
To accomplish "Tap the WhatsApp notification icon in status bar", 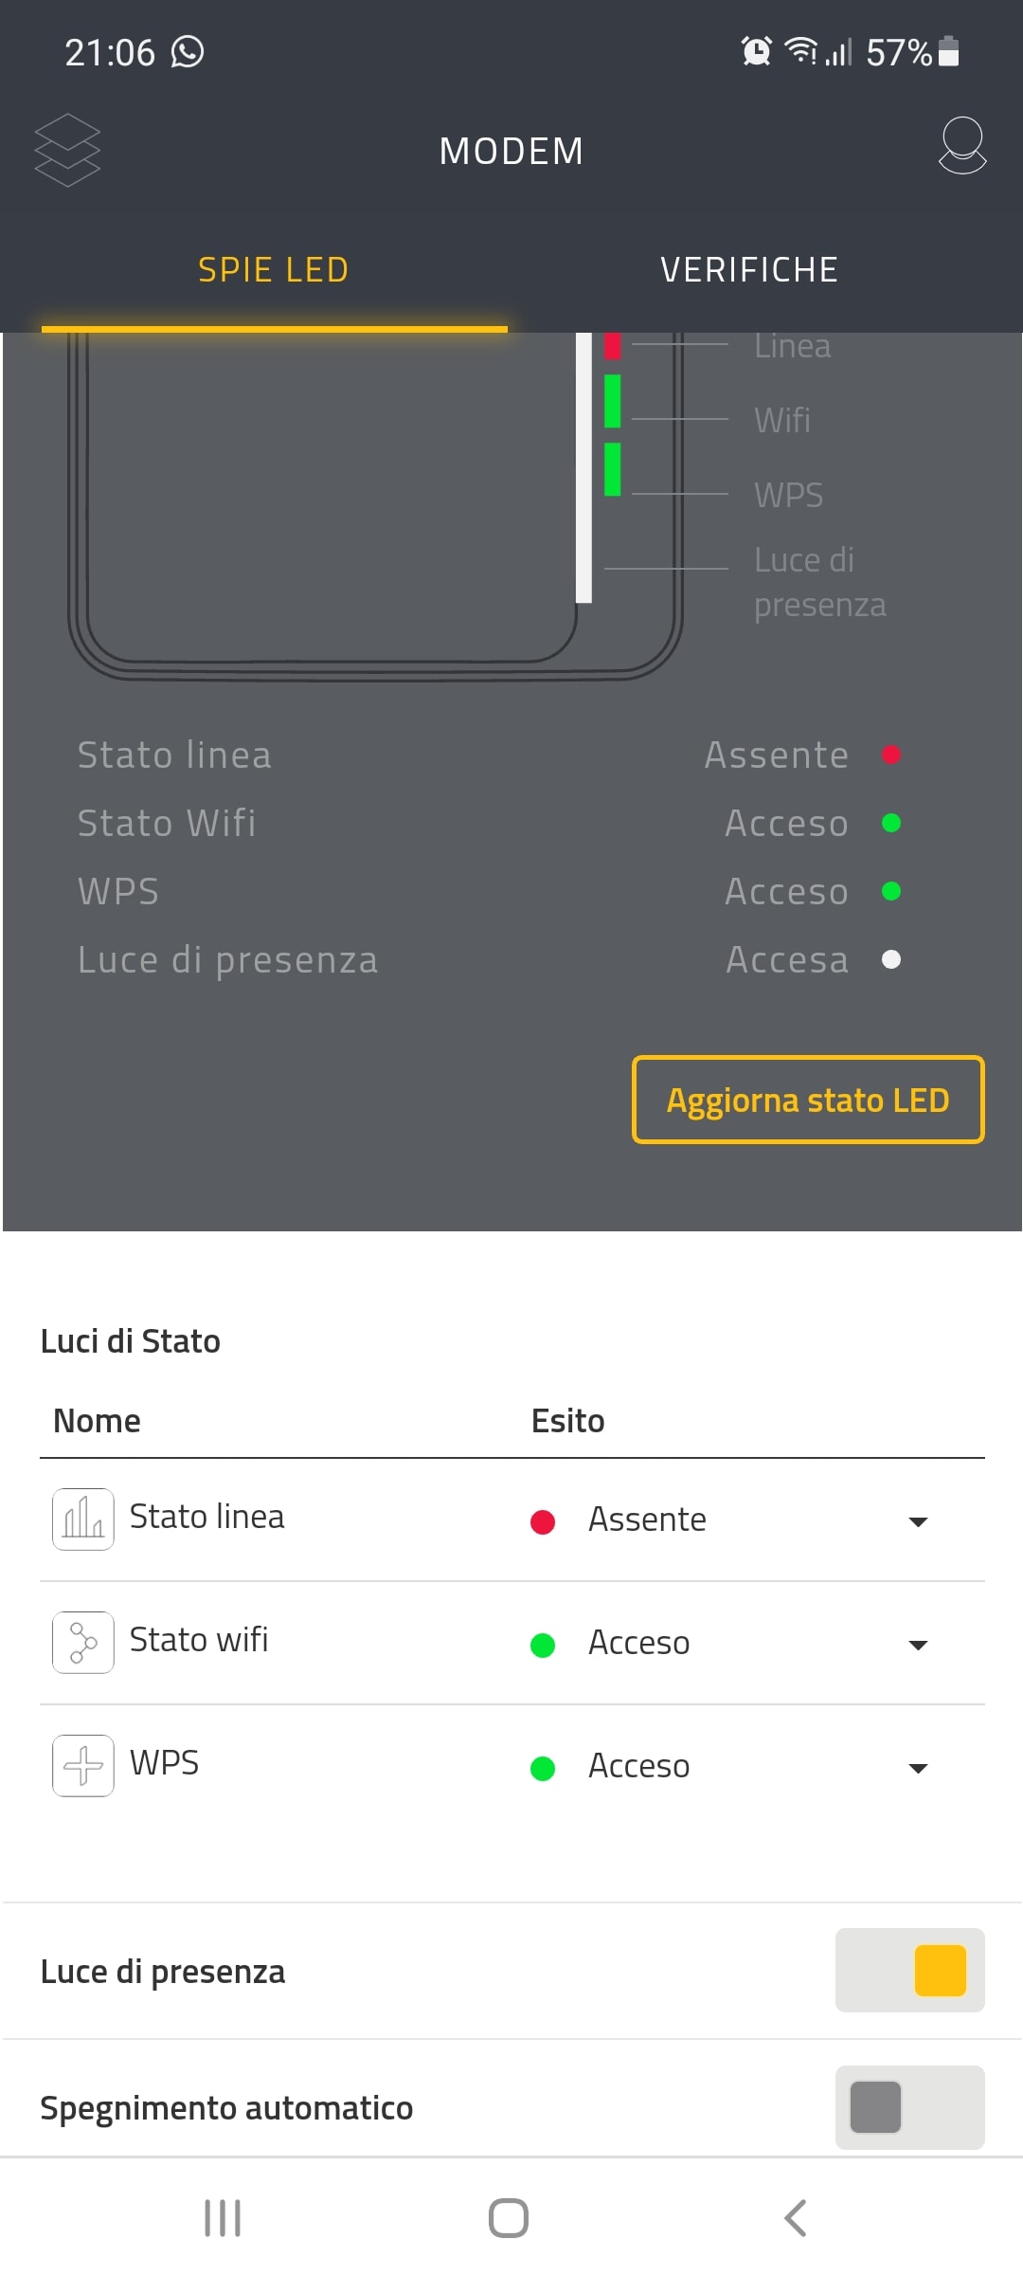I will pos(188,52).
